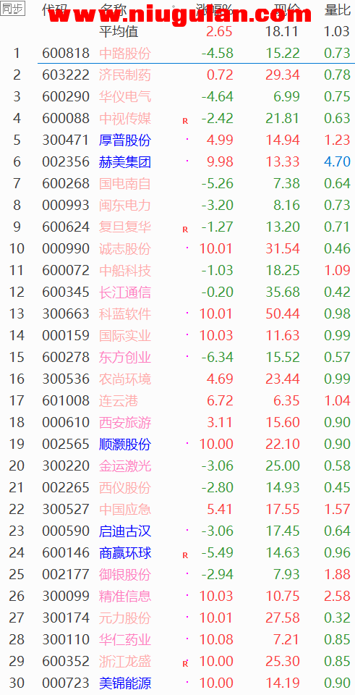Click the R marker beside 浙江龙盛
The height and width of the screenshot is (695, 355).
click(186, 664)
